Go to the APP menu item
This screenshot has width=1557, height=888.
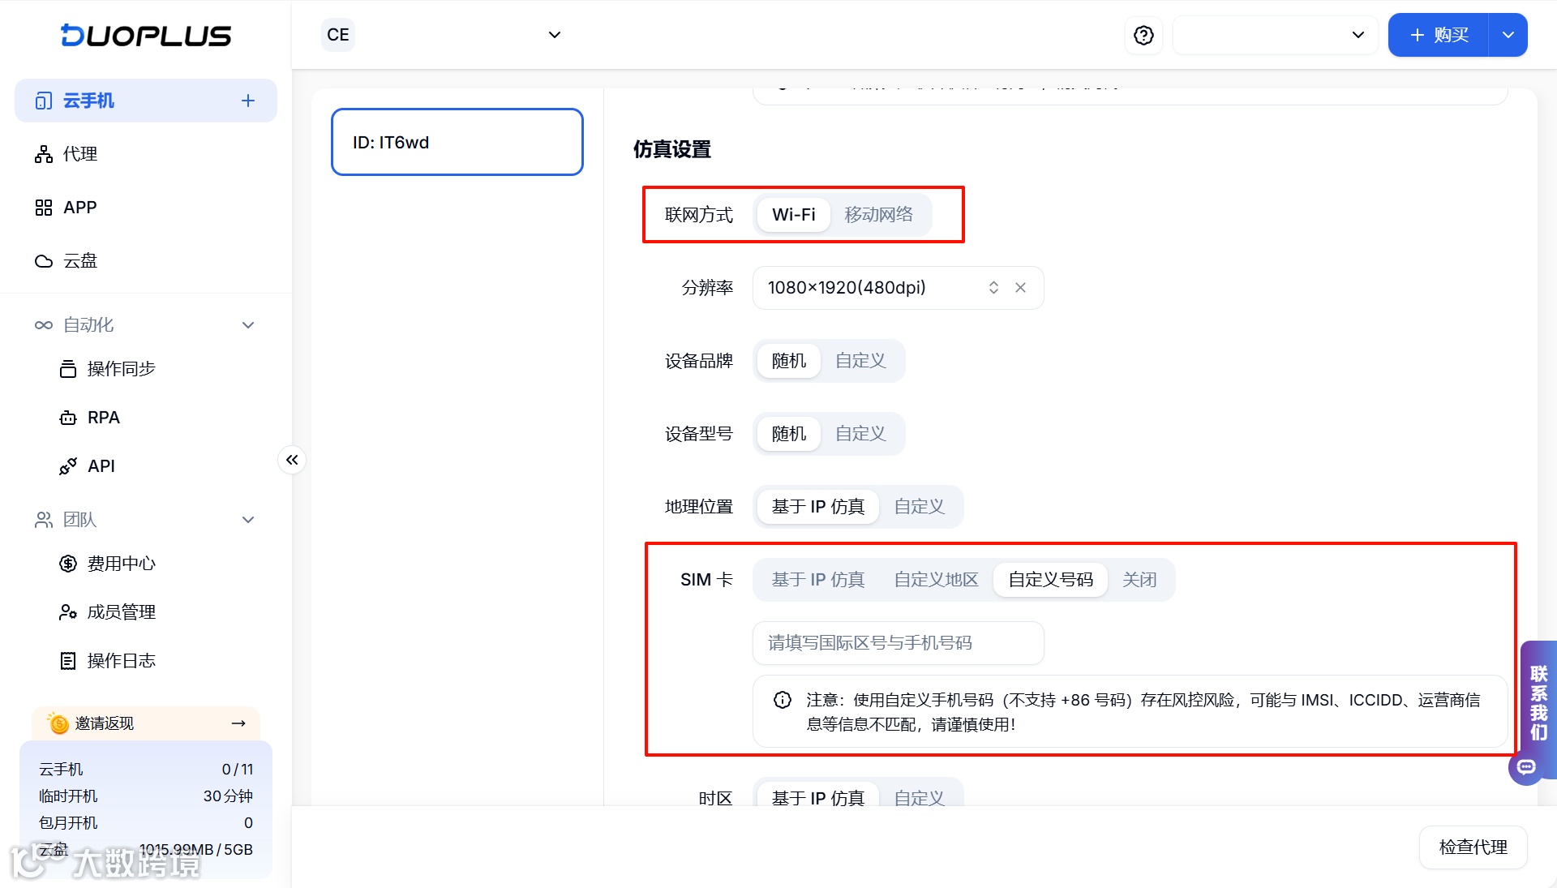79,208
